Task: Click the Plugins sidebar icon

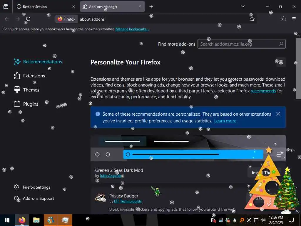Action: (17, 104)
